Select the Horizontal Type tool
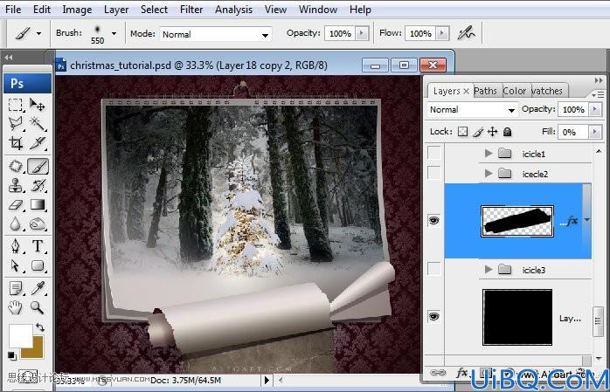 click(x=38, y=246)
